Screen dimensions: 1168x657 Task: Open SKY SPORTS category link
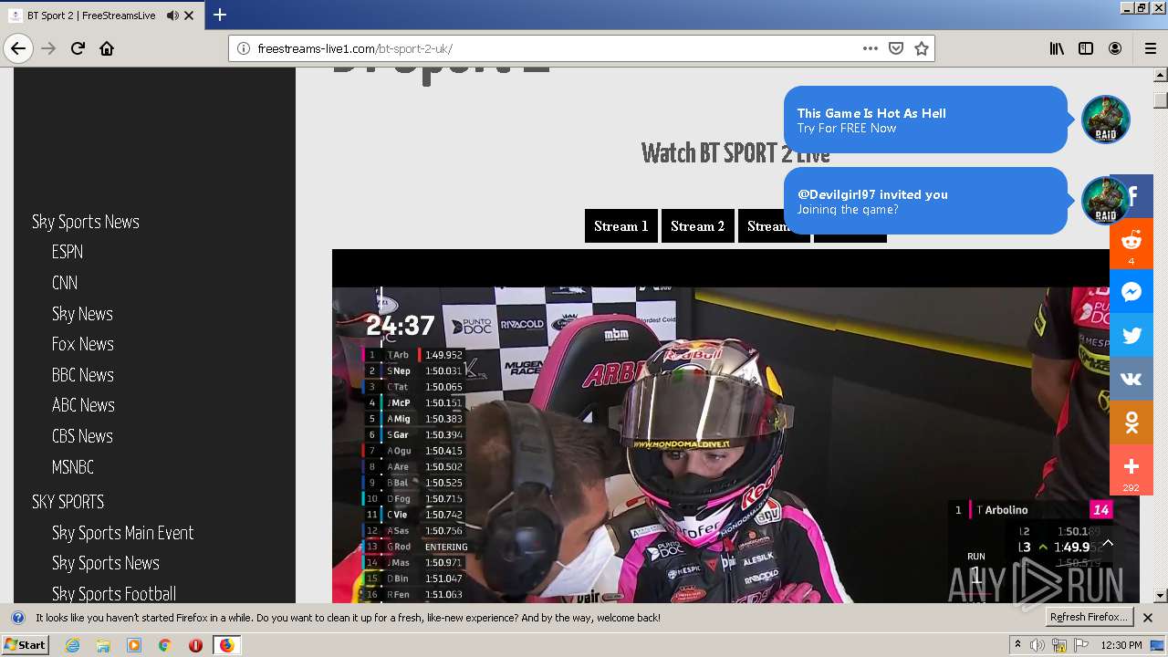coord(68,502)
